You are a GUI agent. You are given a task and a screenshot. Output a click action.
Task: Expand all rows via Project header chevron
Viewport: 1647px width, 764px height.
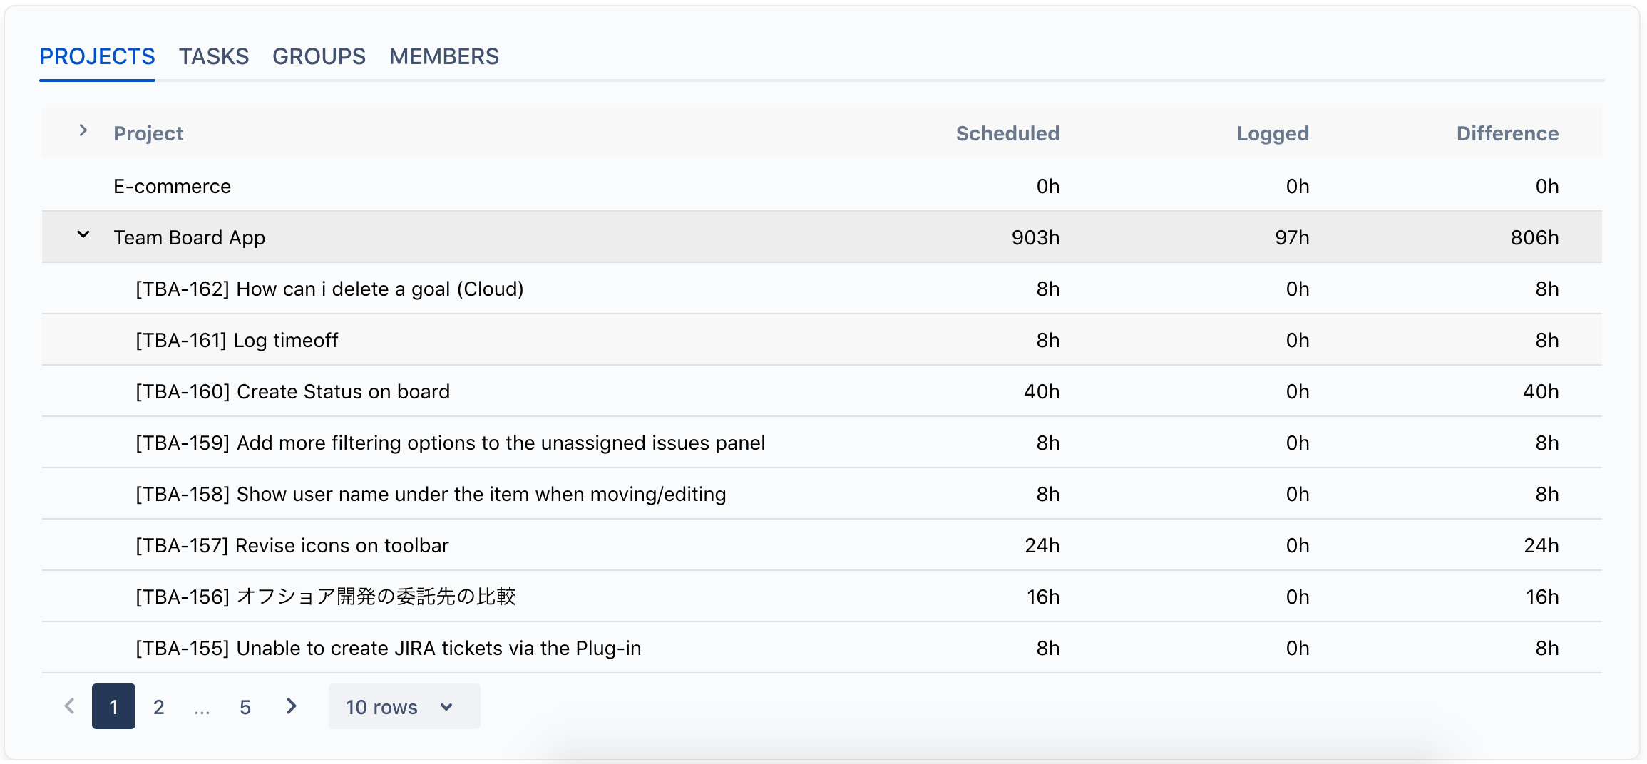pyautogui.click(x=83, y=131)
